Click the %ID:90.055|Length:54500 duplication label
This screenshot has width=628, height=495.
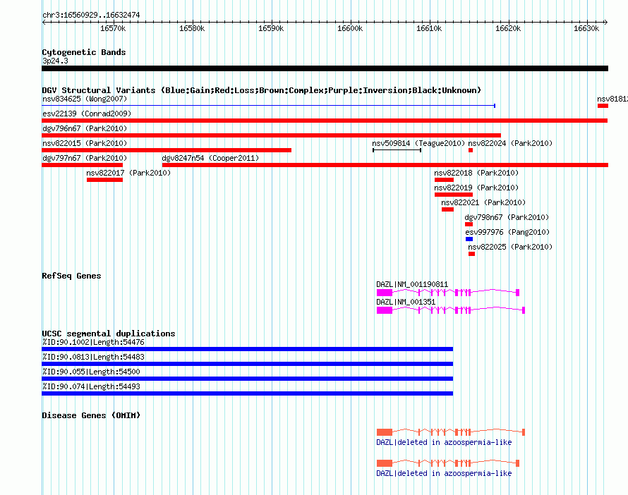pyautogui.click(x=91, y=372)
